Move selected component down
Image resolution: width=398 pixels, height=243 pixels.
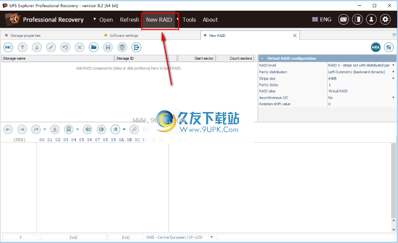click(36, 47)
